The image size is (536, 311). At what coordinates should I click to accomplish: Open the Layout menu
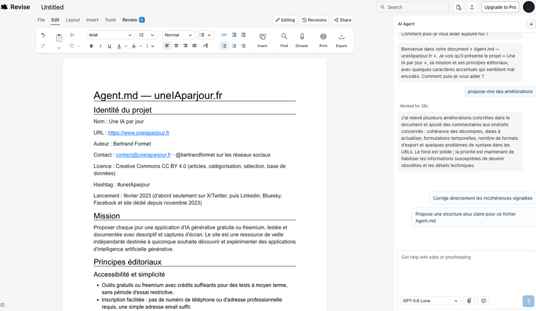click(x=73, y=20)
